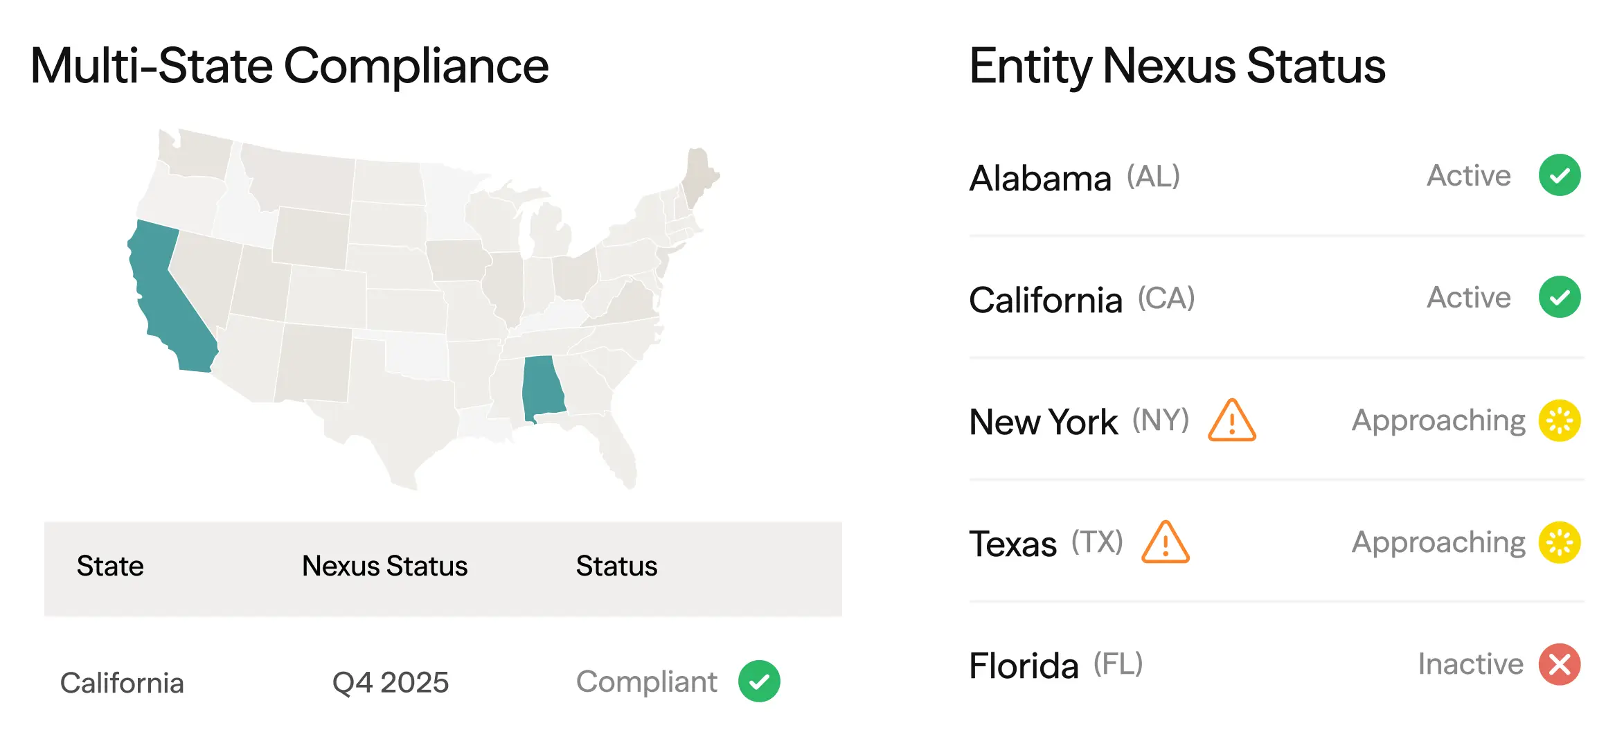Click California's green Active checkmark icon
This screenshot has width=1615, height=739.
[1559, 297]
